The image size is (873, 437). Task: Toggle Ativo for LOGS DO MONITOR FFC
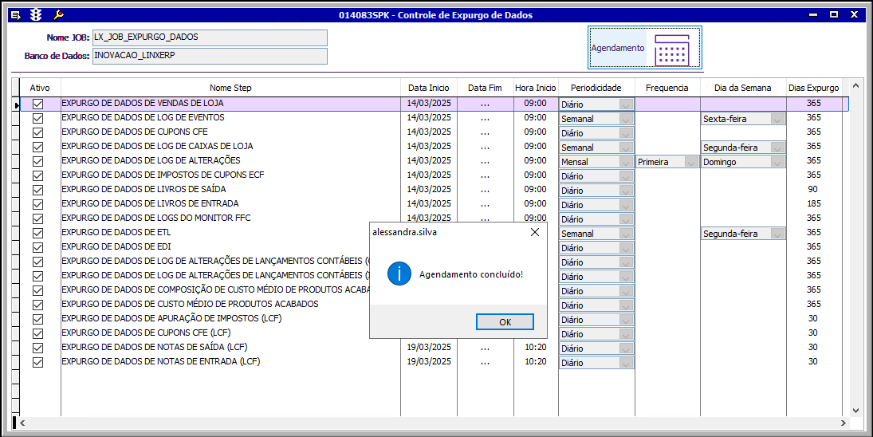37,218
